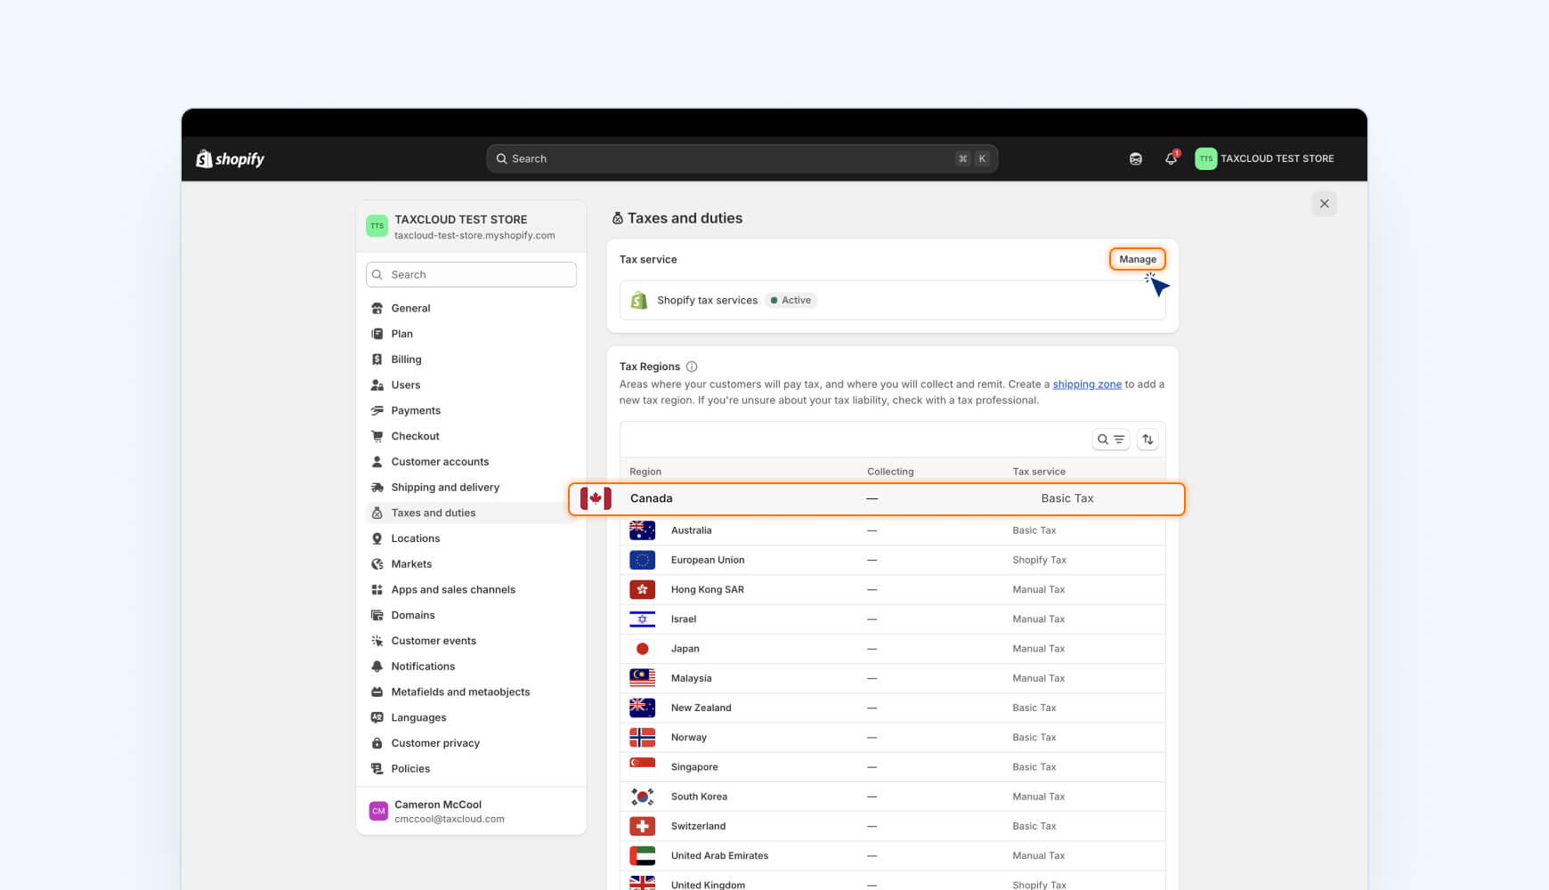Click the Locations pin icon
Viewport: 1549px width, 890px height.
pyautogui.click(x=377, y=538)
